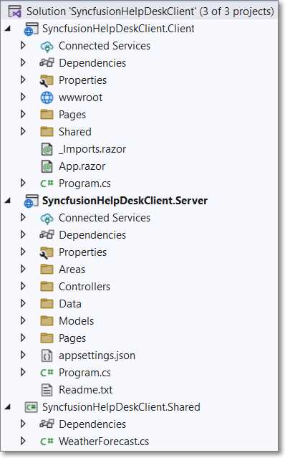Screen dimensions: 285x458
Task: Select the Areas folder label
Action: point(72,269)
